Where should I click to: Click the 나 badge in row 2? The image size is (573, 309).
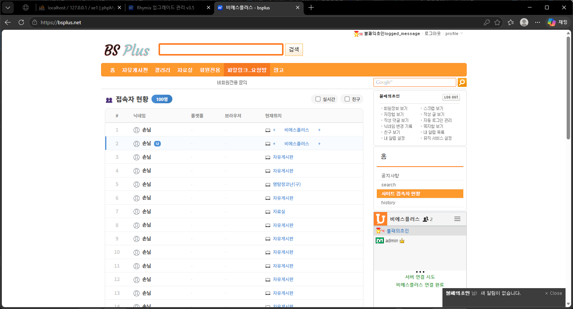coord(157,144)
